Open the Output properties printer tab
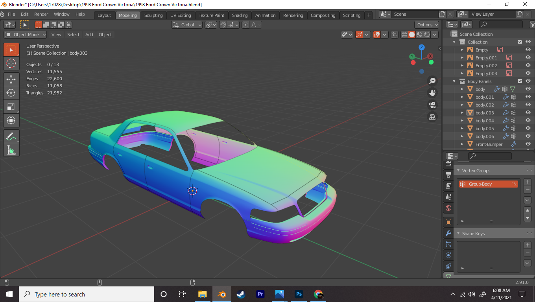 tap(448, 175)
